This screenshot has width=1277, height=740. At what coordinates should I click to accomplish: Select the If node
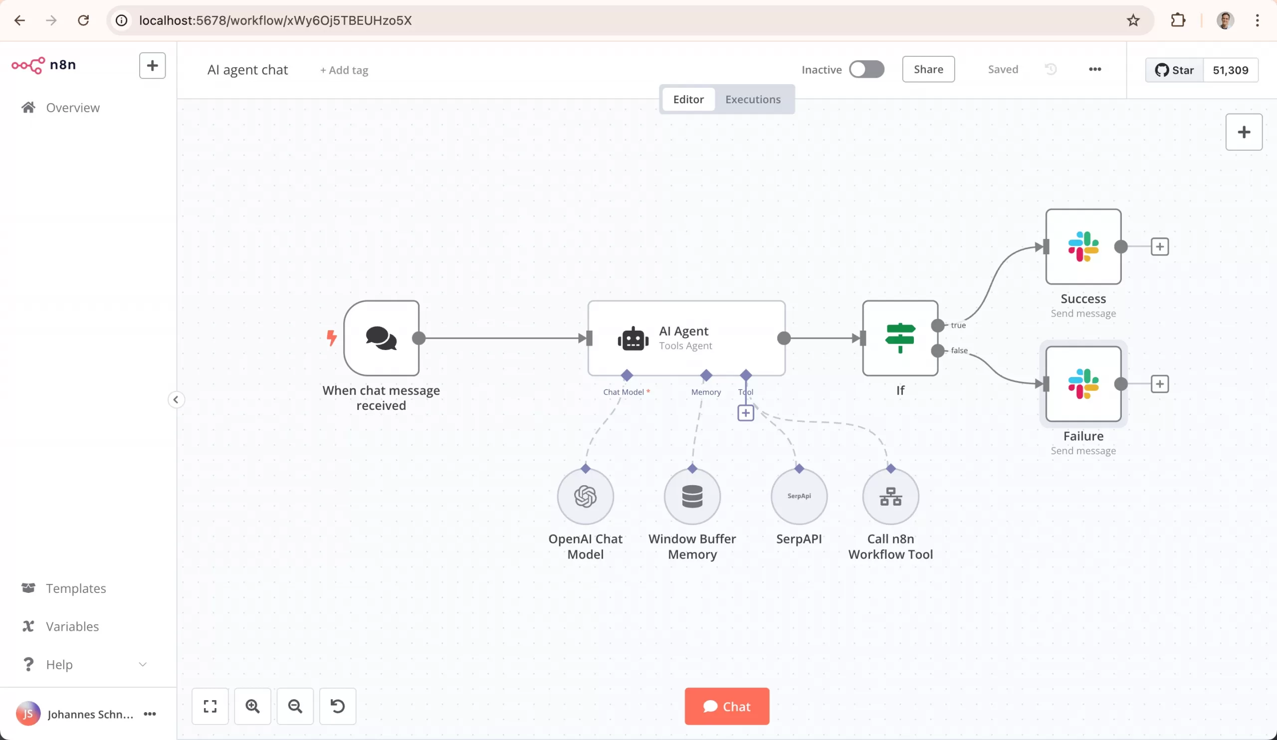pos(900,338)
